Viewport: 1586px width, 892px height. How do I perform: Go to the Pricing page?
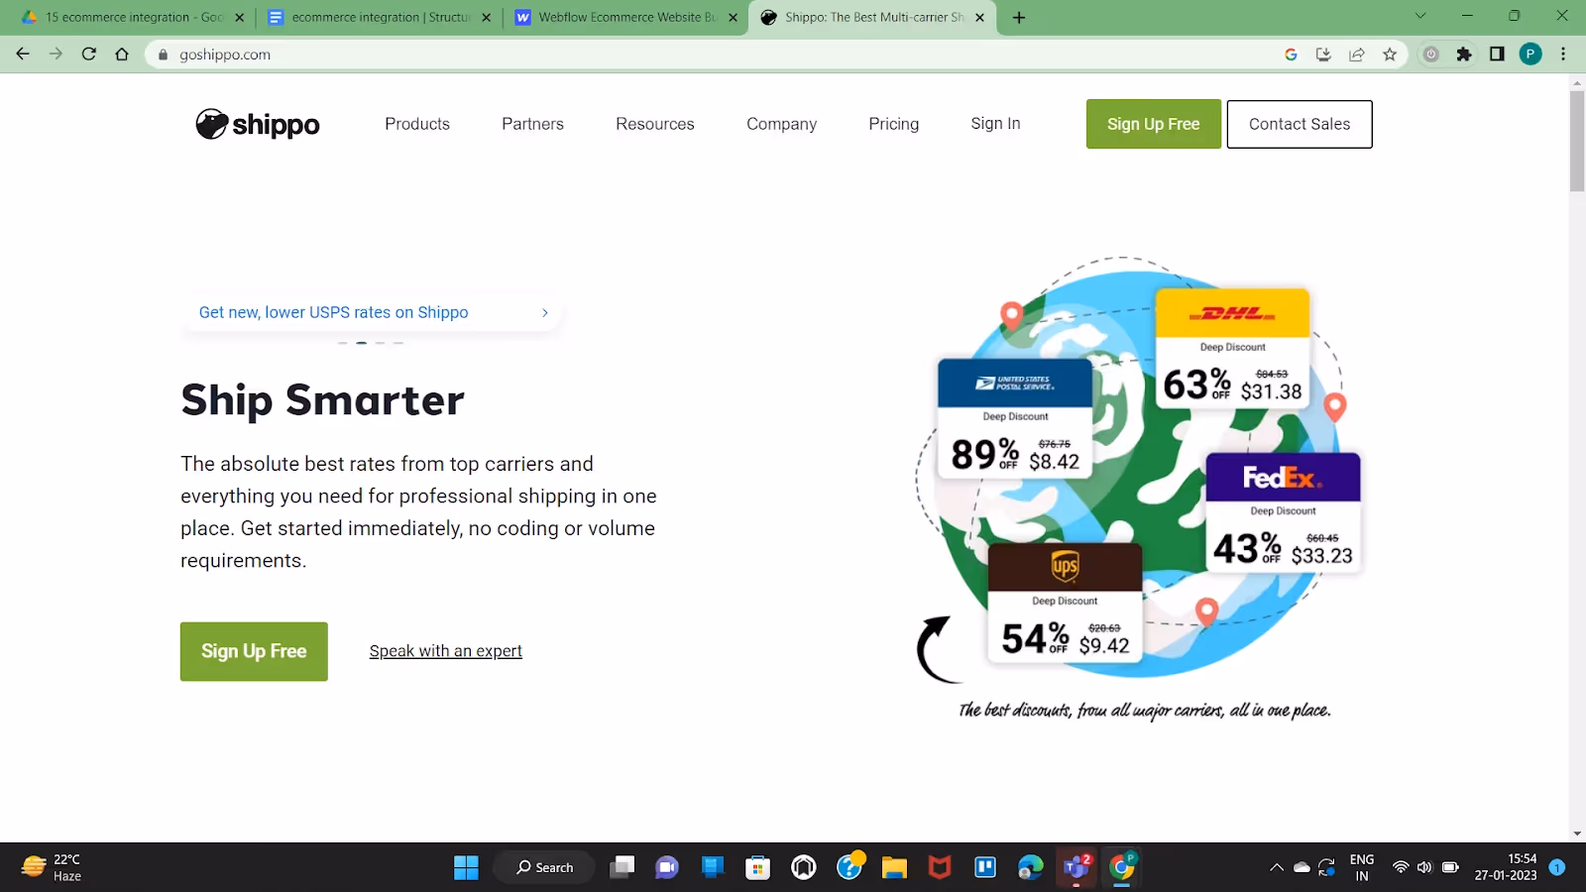point(894,124)
